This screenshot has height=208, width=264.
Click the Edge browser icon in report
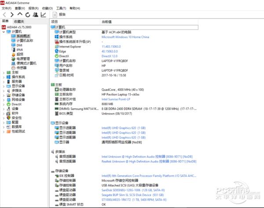click(x=57, y=51)
